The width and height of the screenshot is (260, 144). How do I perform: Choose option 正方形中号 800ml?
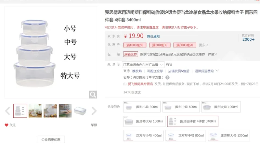click(186, 136)
